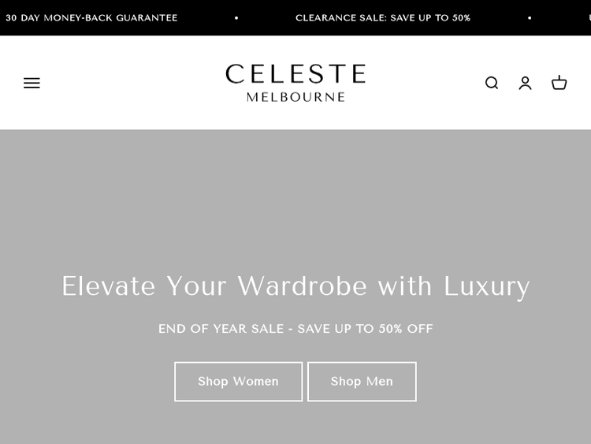Viewport: 591px width, 444px height.
Task: Click the bullet separator after Clearance Sale
Action: tap(530, 17)
